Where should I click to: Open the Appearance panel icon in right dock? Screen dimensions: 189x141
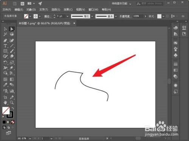click(175, 85)
